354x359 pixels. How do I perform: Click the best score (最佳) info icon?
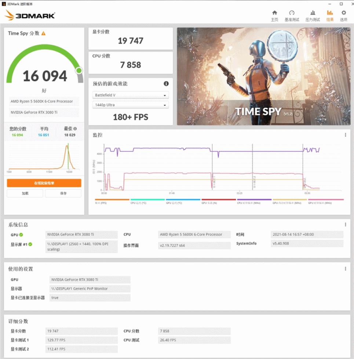(x=75, y=129)
